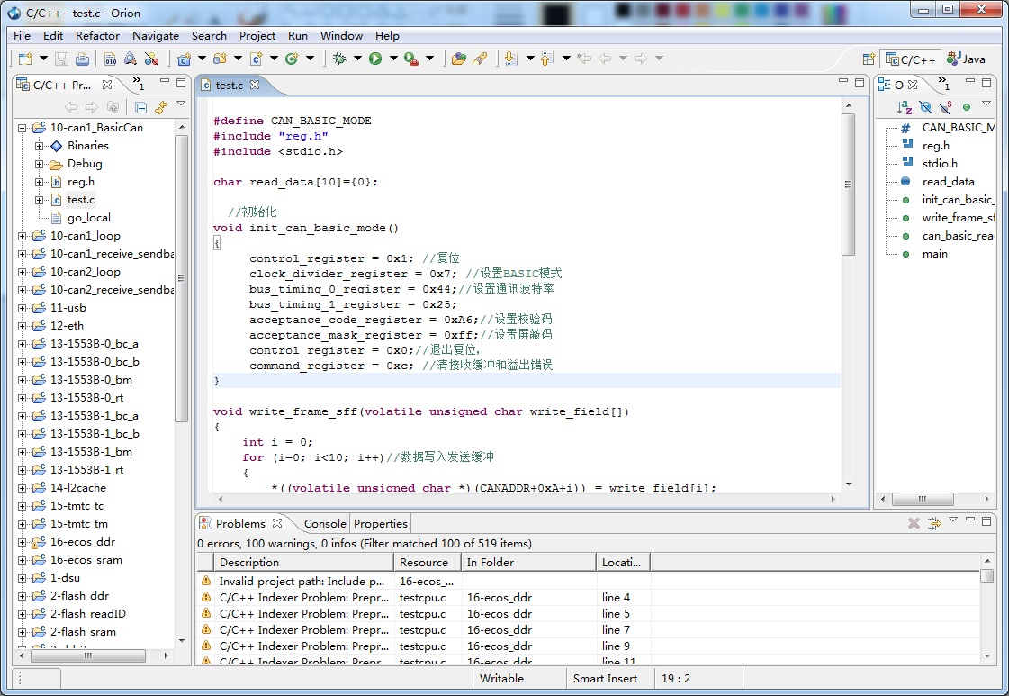Collapse the 10-can1_BasicCan project node
This screenshot has width=1009, height=696.
[x=23, y=128]
